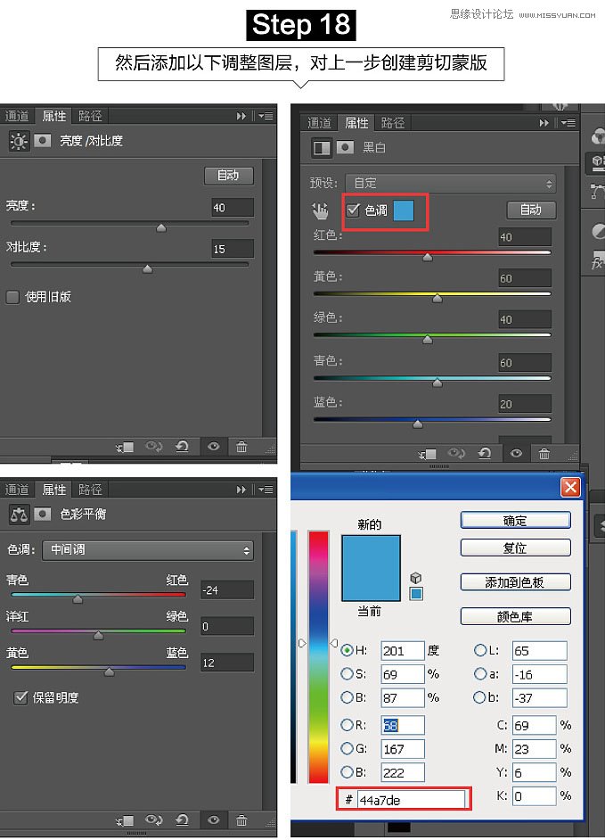Click the layer mask icon in Black & White panel
Screen dimensions: 605x840
(x=346, y=147)
